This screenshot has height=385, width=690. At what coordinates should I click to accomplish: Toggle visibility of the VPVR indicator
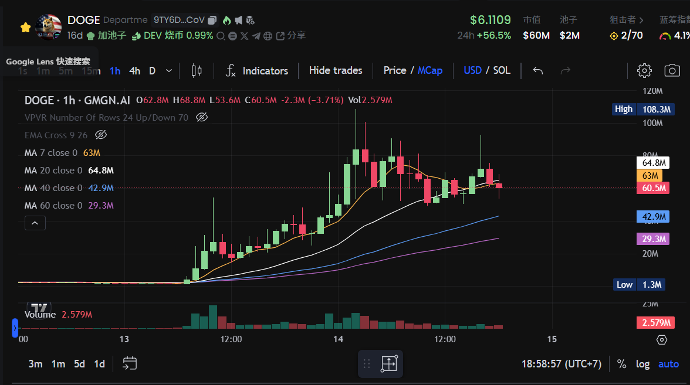point(202,117)
